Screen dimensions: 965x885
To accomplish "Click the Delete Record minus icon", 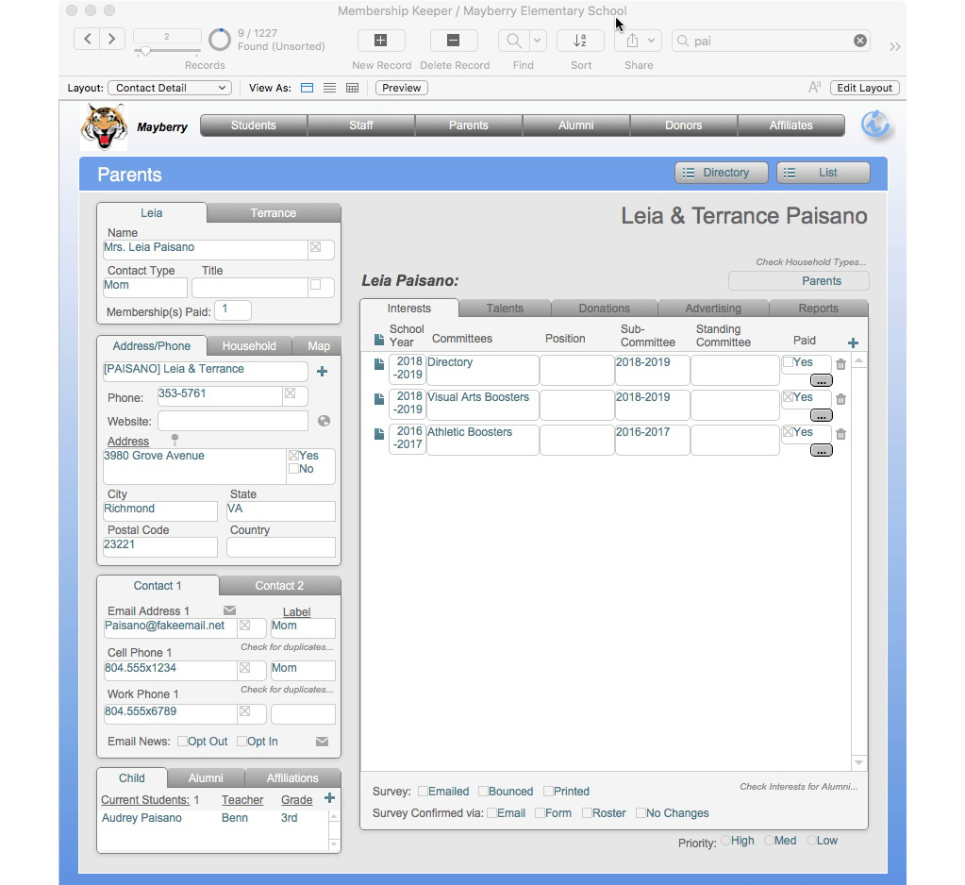I will tap(454, 41).
